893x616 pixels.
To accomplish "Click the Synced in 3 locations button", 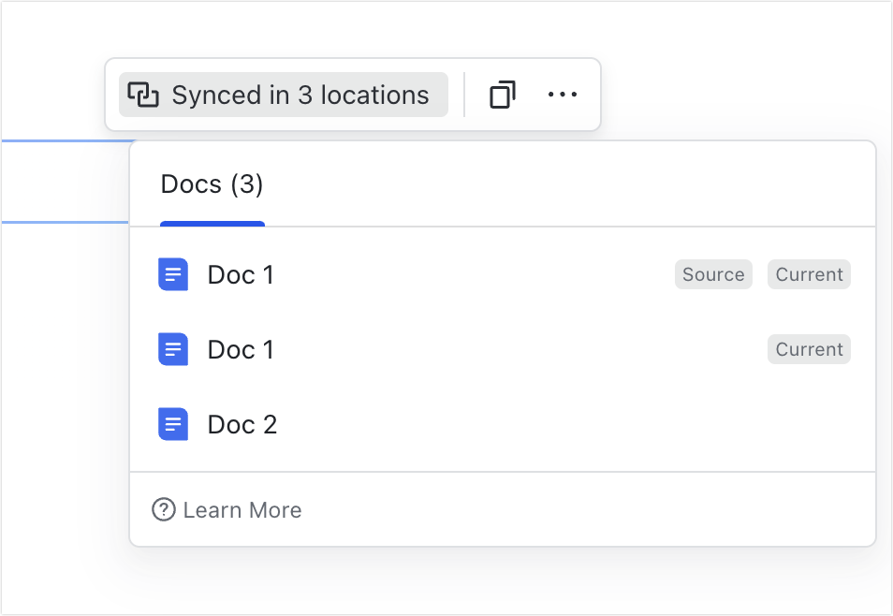I will tap(282, 95).
